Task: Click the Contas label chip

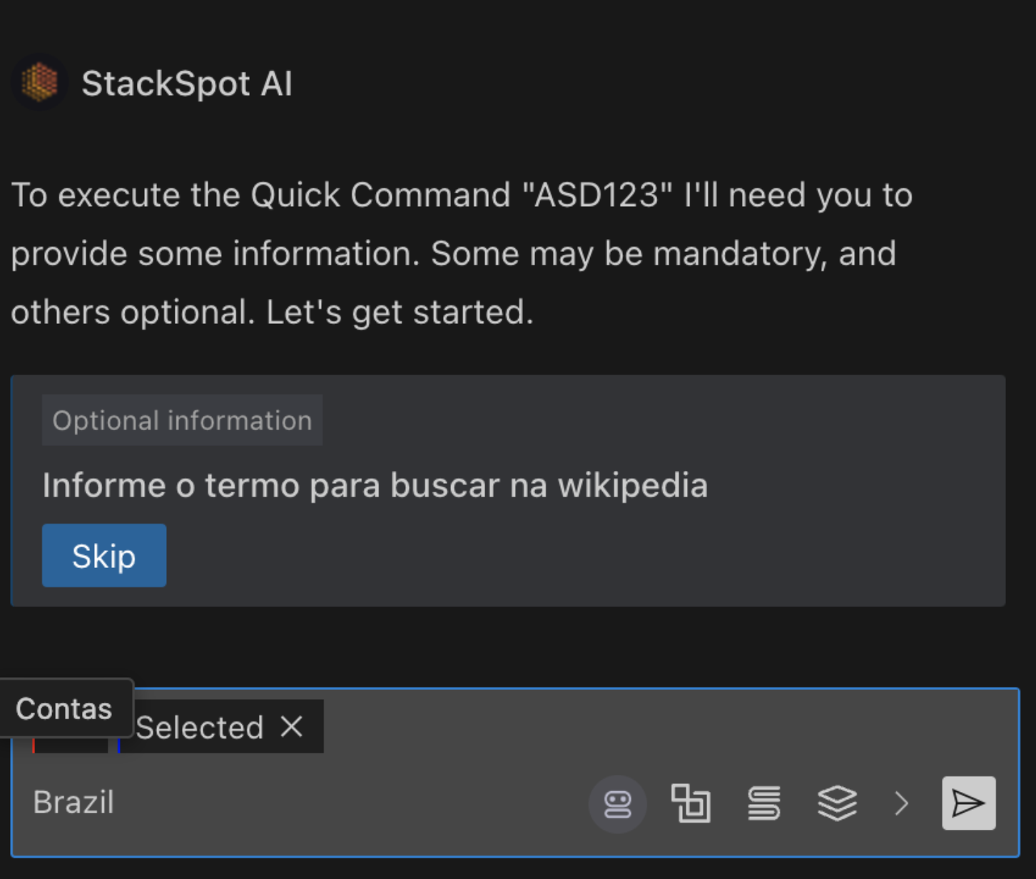Action: pos(64,708)
